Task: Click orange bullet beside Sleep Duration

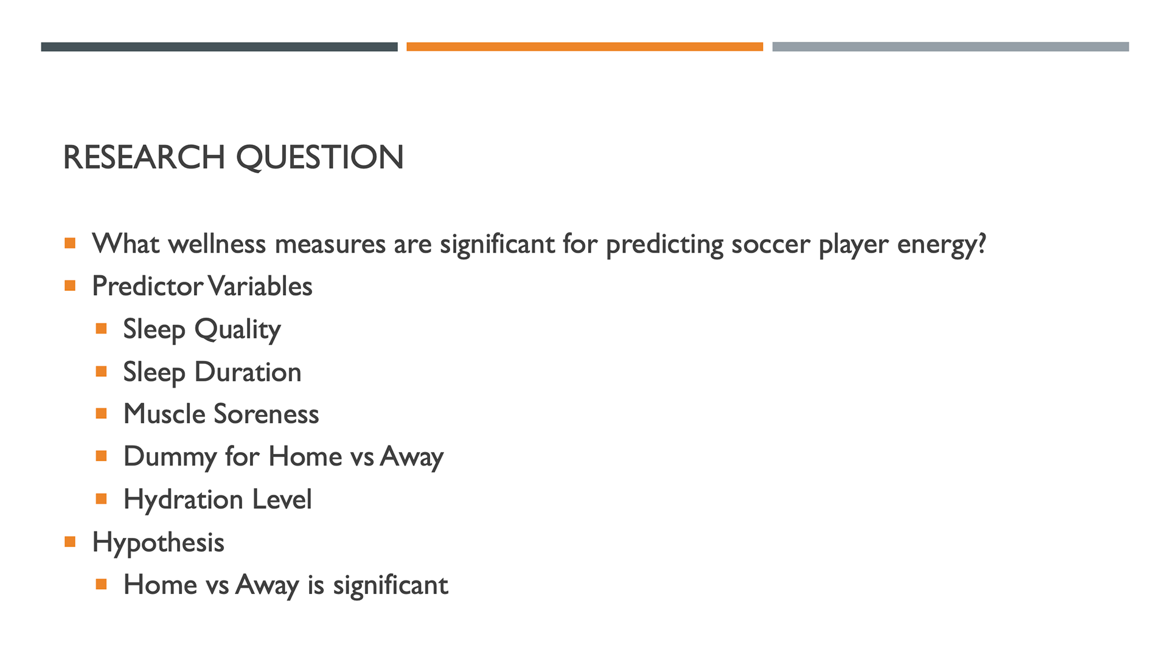Action: [101, 371]
